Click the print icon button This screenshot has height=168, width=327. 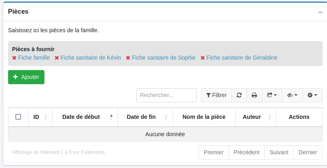254,95
